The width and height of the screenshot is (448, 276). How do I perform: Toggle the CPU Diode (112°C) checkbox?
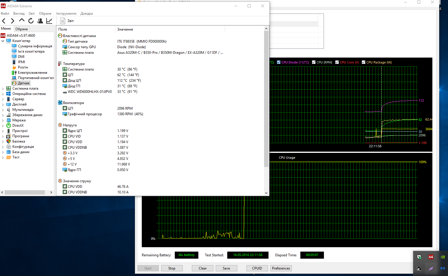point(279,62)
